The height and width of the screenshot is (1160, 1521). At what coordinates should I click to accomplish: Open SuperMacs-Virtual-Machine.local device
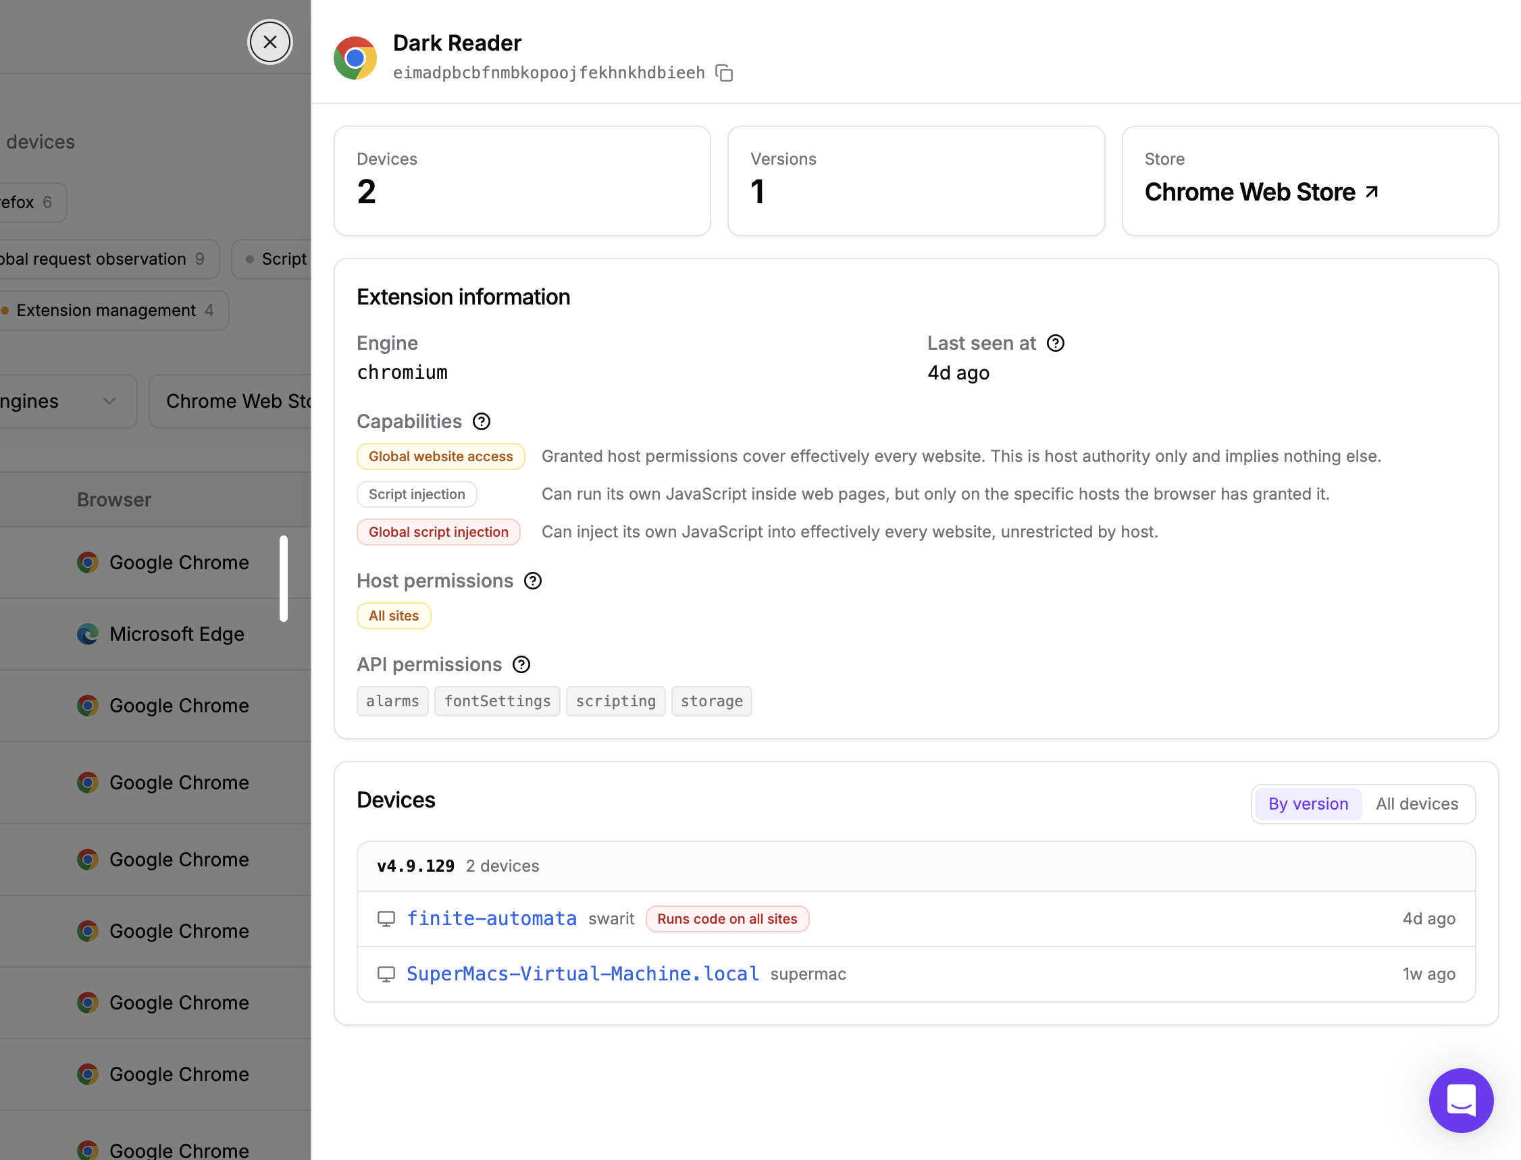click(582, 974)
